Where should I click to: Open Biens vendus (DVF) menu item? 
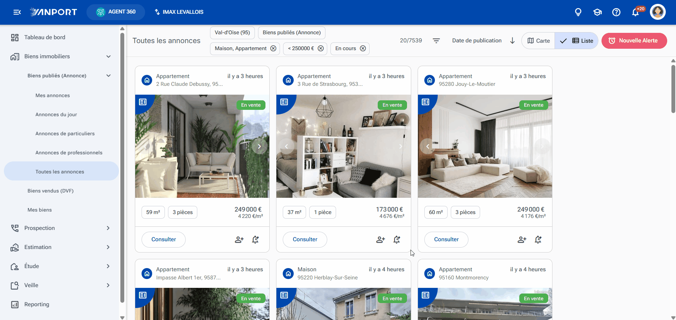pos(50,191)
